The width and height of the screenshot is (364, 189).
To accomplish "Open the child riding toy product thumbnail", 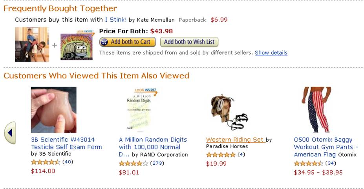I will click(x=32, y=44).
